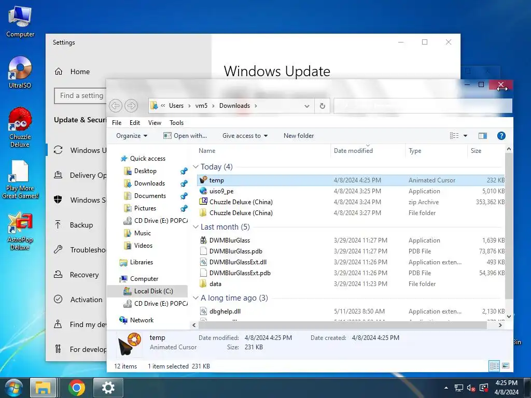
Task: Open view options dropdown arrow
Action: click(465, 136)
